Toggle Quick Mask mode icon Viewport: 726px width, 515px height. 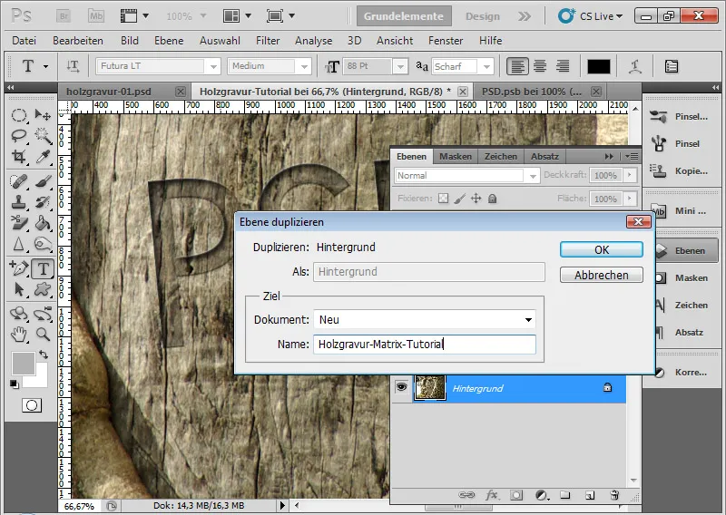tap(32, 405)
